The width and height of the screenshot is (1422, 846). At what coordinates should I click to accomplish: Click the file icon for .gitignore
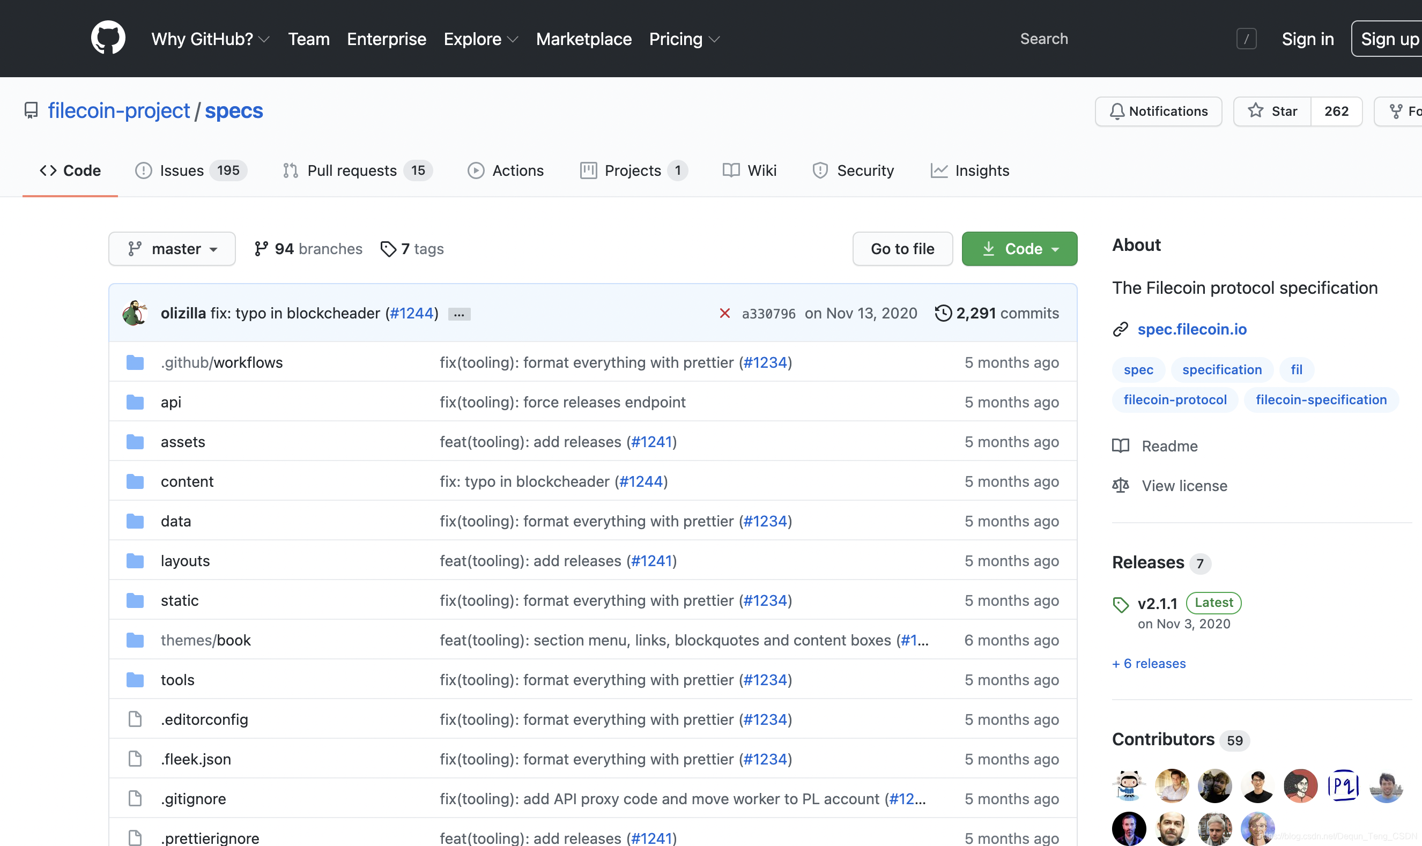click(x=135, y=799)
